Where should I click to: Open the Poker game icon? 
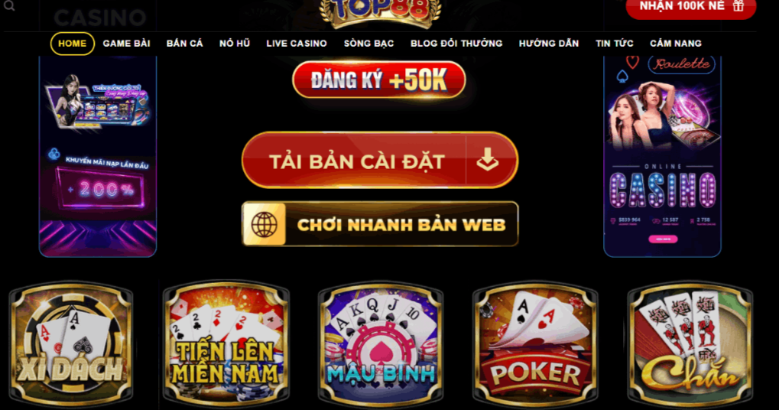click(536, 344)
